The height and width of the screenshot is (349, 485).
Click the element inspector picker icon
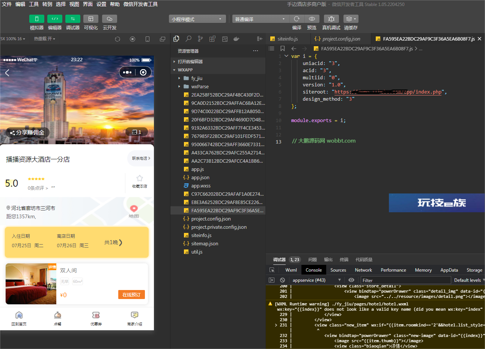272,270
